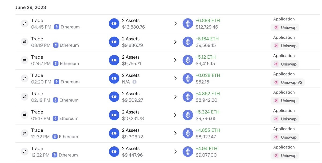Click the June 29, 2023 date header
The height and width of the screenshot is (163, 322).
(x=31, y=7)
